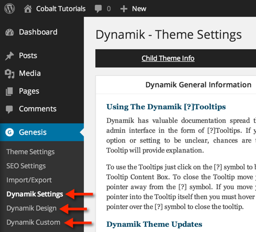Image resolution: width=256 pixels, height=232 pixels.
Task: Open the WordPress logo menu
Action: click(9, 8)
